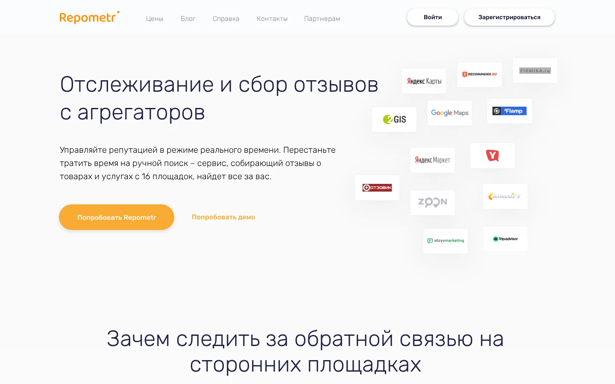Screen dimensions: 615x384
Task: Select the red Y logo card
Action: [492, 156]
